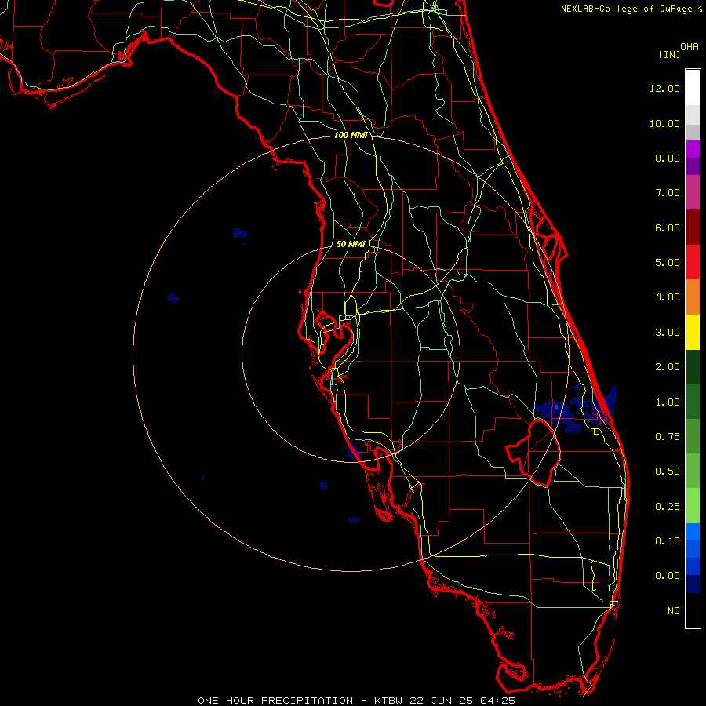Pick the dark maroon swatch near 6.00

[x=693, y=227]
